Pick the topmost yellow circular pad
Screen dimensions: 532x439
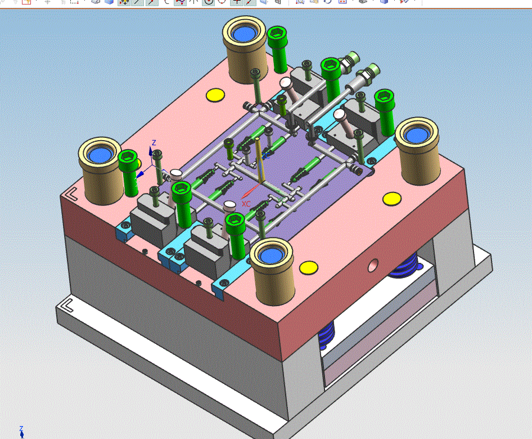pyautogui.click(x=216, y=95)
